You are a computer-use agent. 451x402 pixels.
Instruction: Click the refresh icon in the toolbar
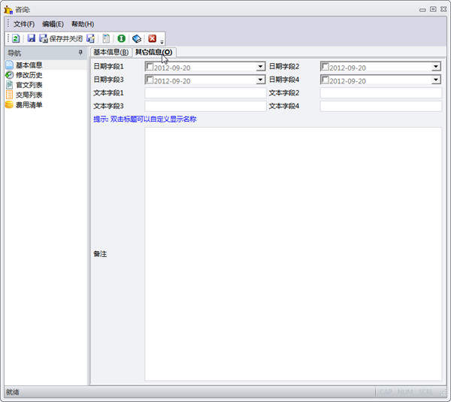point(16,38)
